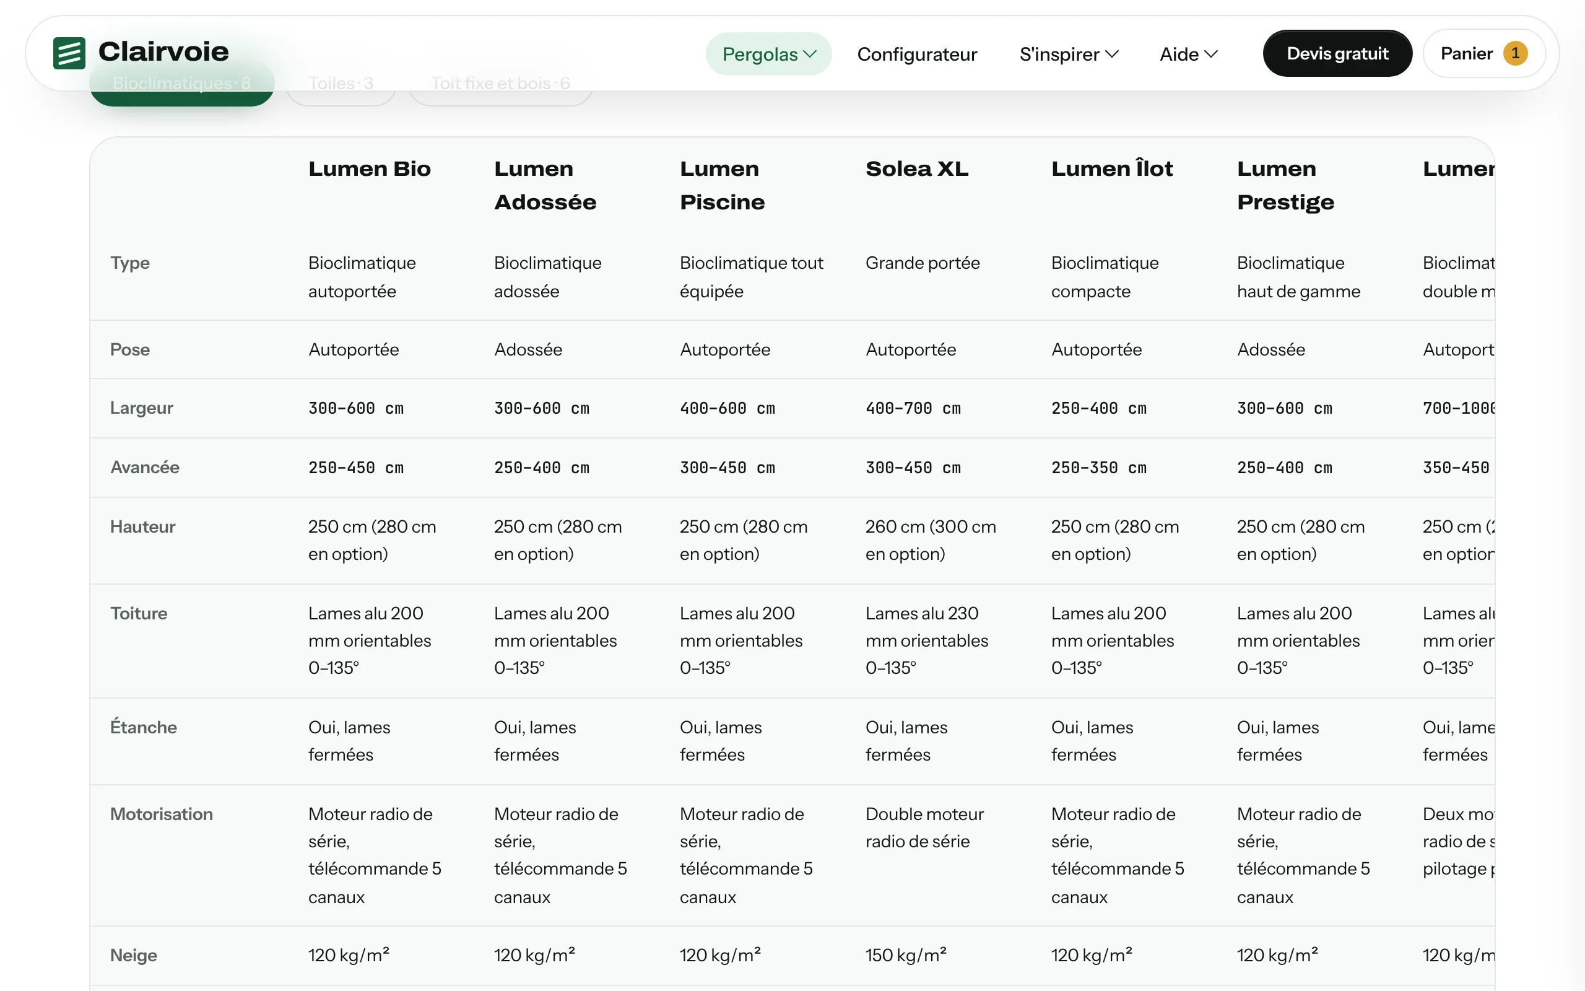1585x991 pixels.
Task: Click the Solea XL column header
Action: pyautogui.click(x=917, y=168)
